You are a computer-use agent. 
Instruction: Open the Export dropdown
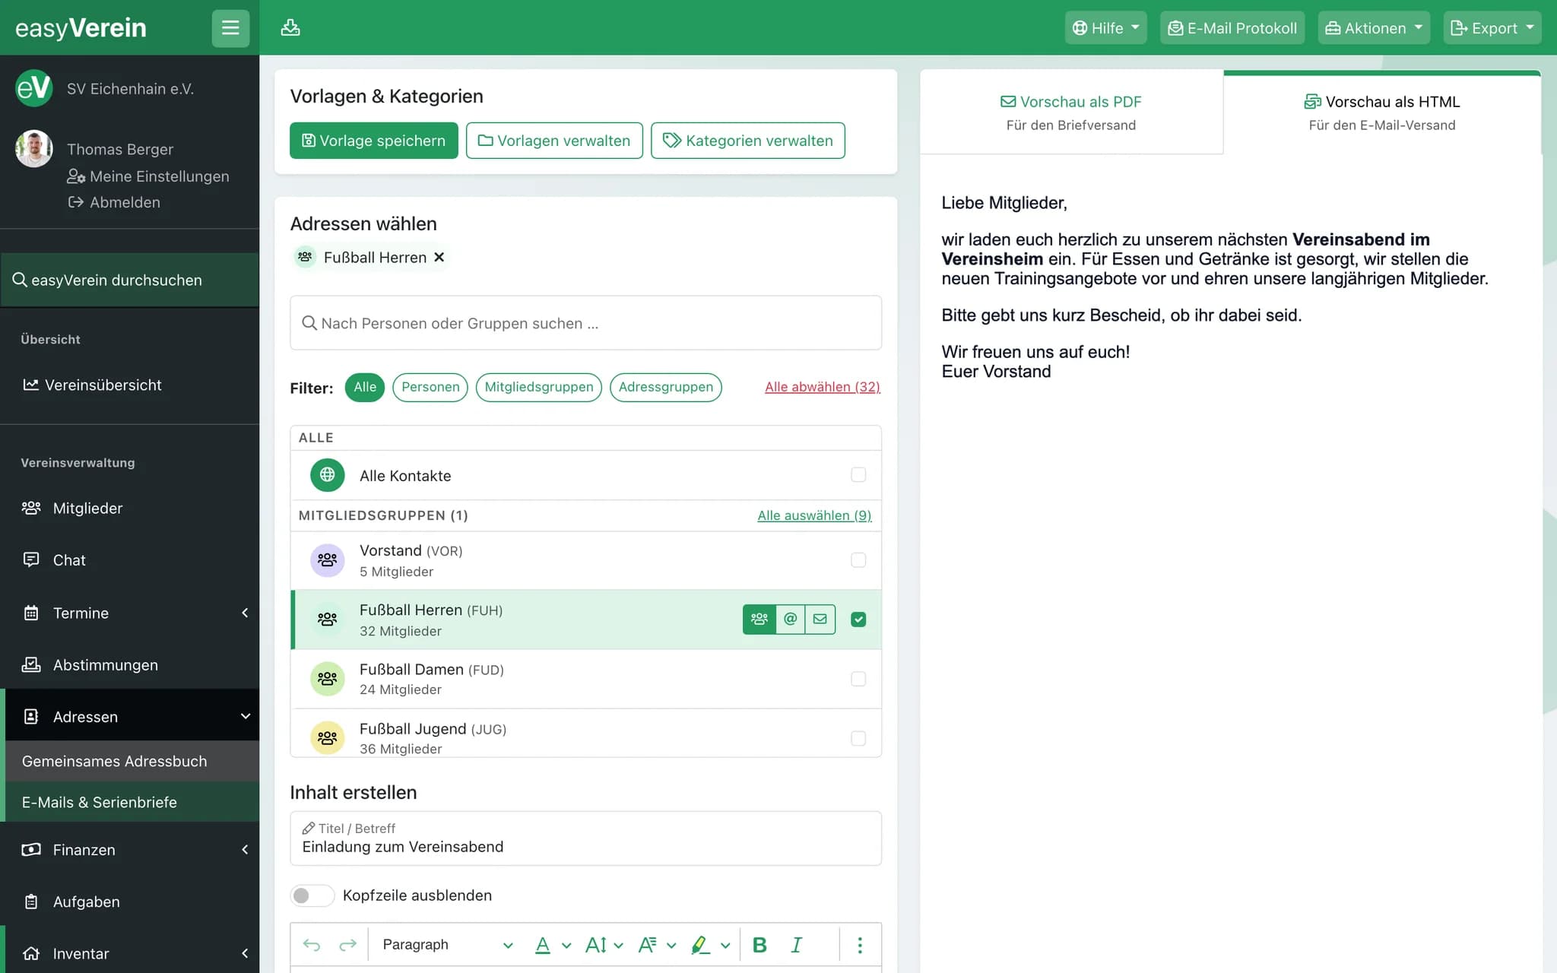click(1492, 28)
